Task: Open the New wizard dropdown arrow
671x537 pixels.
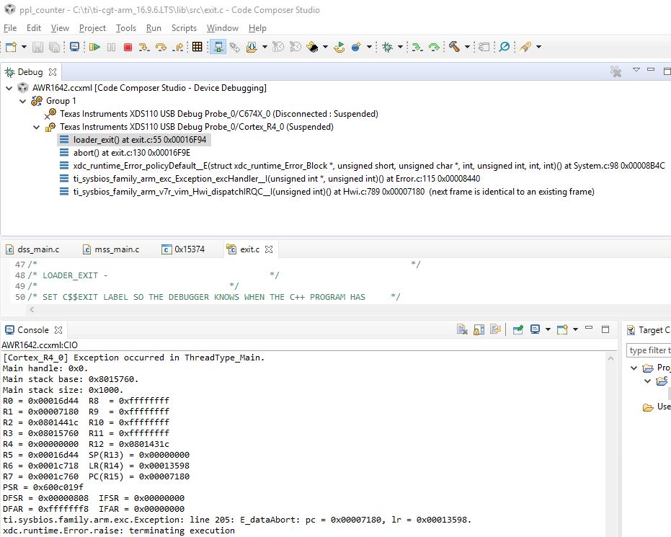Action: [x=24, y=47]
